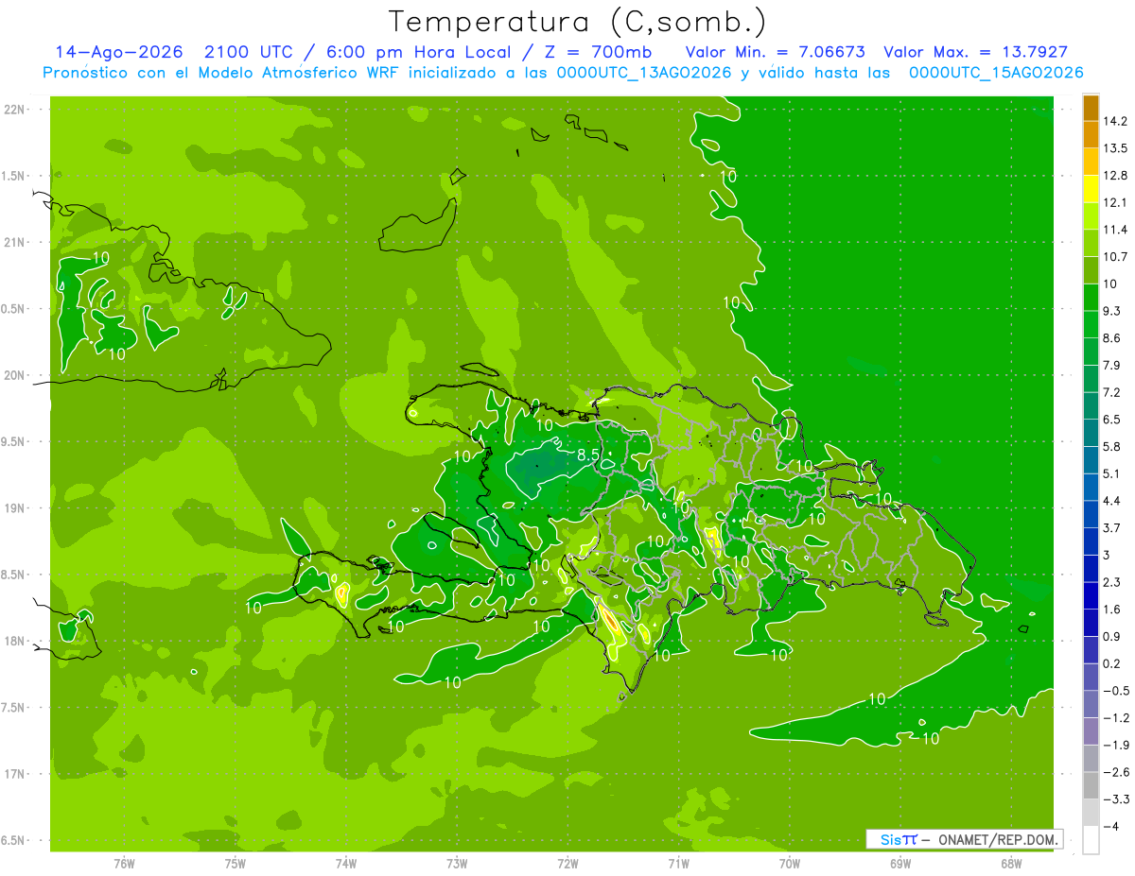Click the '68W' longitude axis label
Viewport: 1135px width, 876px height.
tap(1011, 863)
